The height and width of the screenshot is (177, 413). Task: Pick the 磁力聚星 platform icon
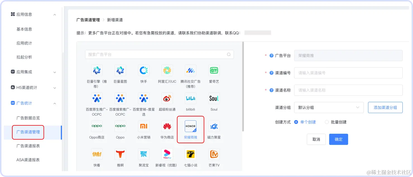point(214,126)
